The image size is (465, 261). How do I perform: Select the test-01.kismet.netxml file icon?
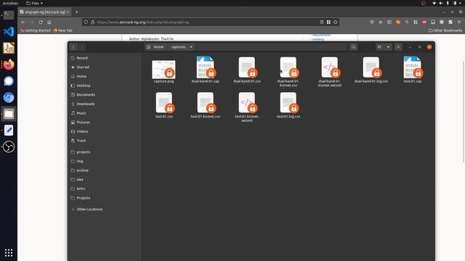pyautogui.click(x=247, y=102)
